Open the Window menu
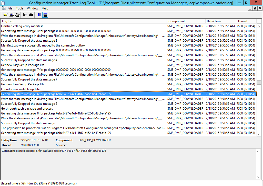The height and width of the screenshot is (186, 263). pos(33,8)
